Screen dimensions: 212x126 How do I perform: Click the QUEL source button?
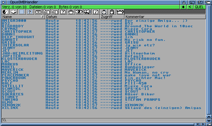point(199,7)
